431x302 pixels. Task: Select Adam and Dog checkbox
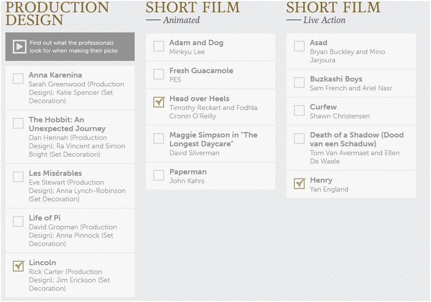point(159,46)
